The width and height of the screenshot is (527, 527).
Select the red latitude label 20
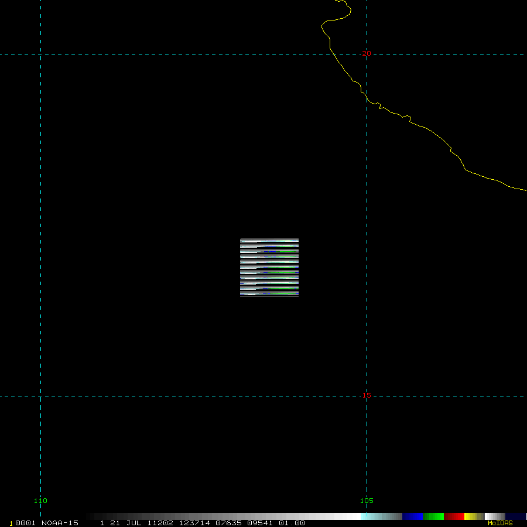coord(367,53)
